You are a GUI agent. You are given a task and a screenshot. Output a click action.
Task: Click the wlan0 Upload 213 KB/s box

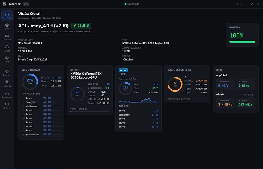246,103
